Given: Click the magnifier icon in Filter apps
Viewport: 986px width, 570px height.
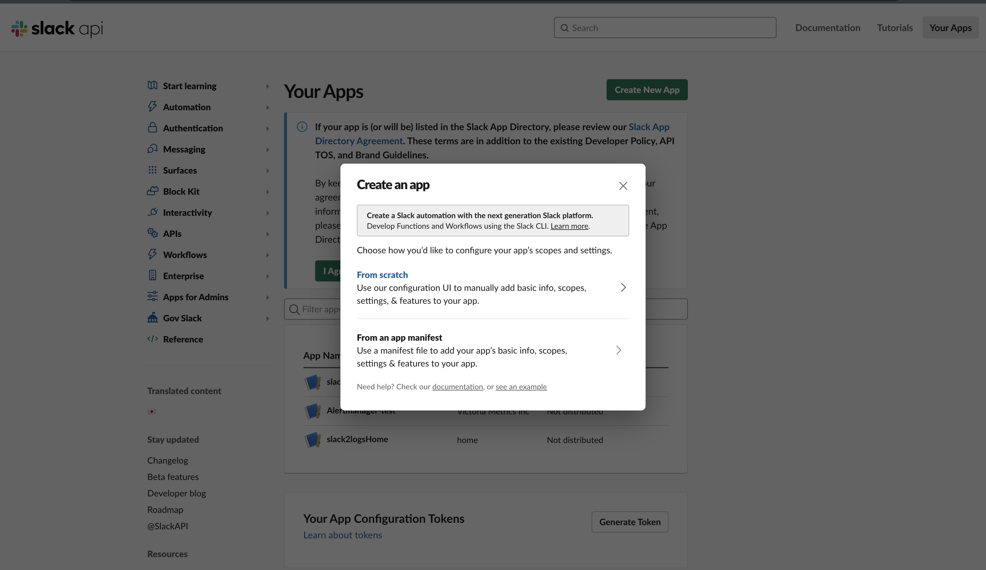Looking at the screenshot, I should (294, 309).
